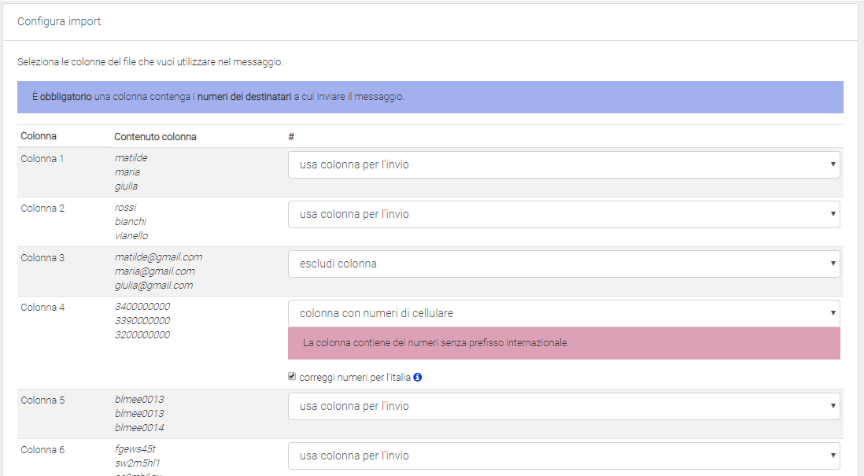Click the pink missing prefix warning message
This screenshot has width=864, height=476.
(563, 343)
